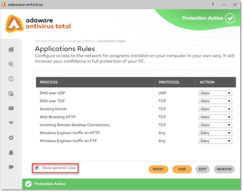
Task: Go to Advanced Settings breadcrumb
Action: [x=81, y=41]
